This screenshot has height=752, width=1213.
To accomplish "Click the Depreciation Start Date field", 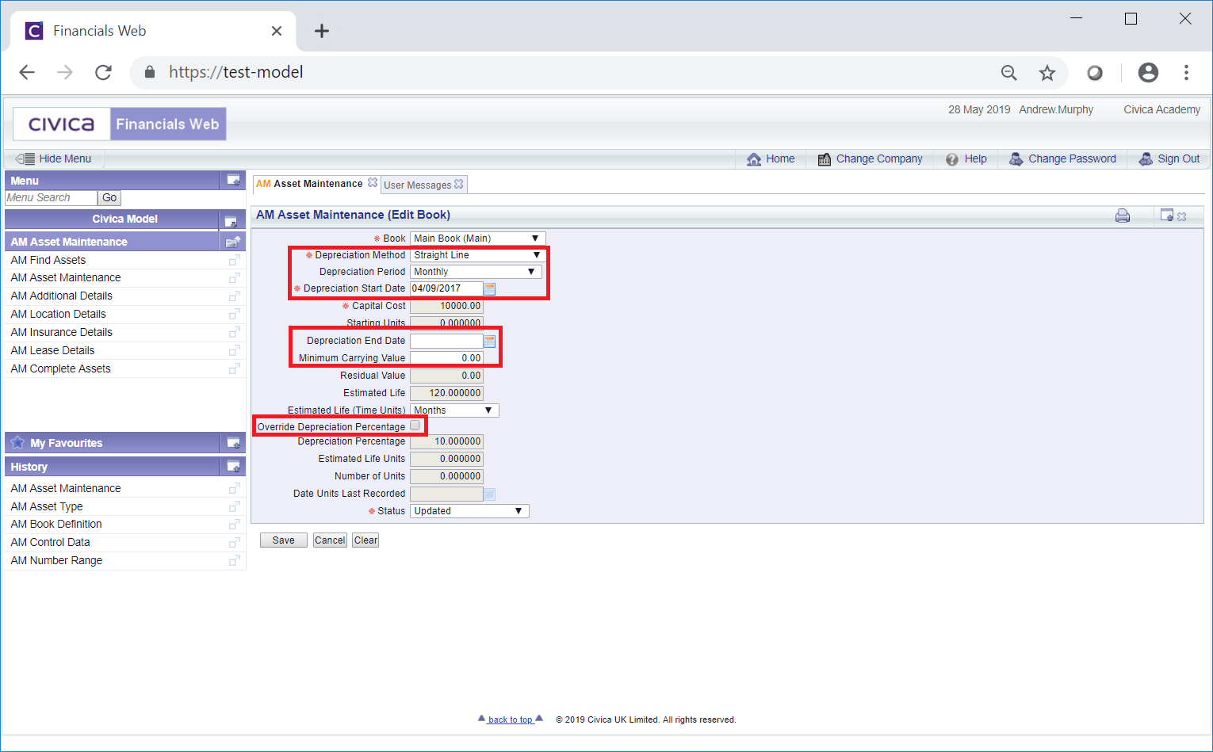I will (x=446, y=288).
